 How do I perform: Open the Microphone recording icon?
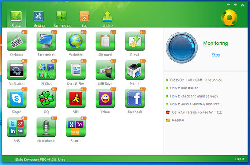point(46,127)
